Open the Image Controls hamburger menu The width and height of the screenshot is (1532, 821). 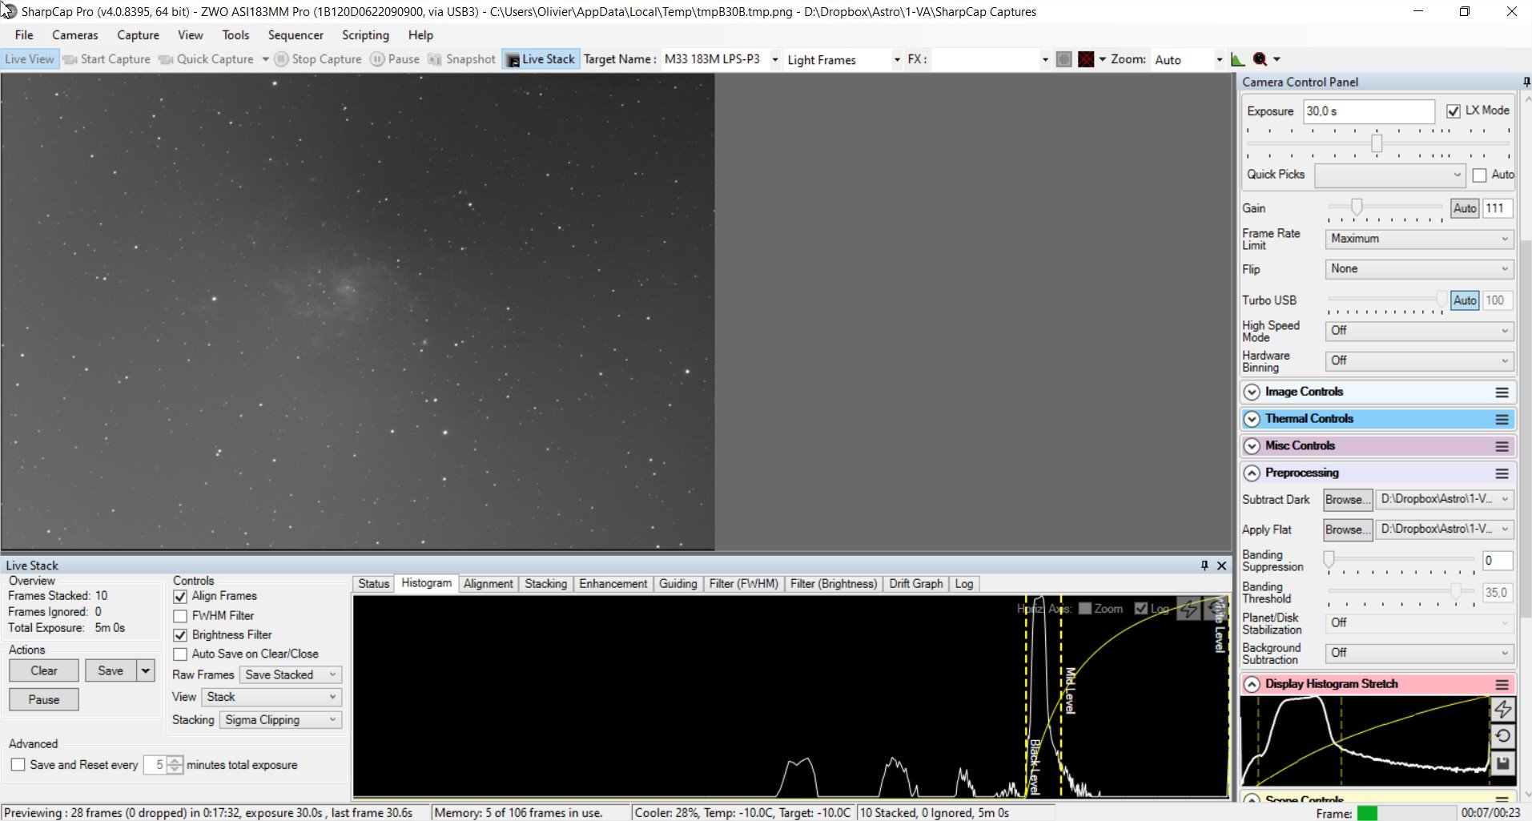click(x=1502, y=392)
